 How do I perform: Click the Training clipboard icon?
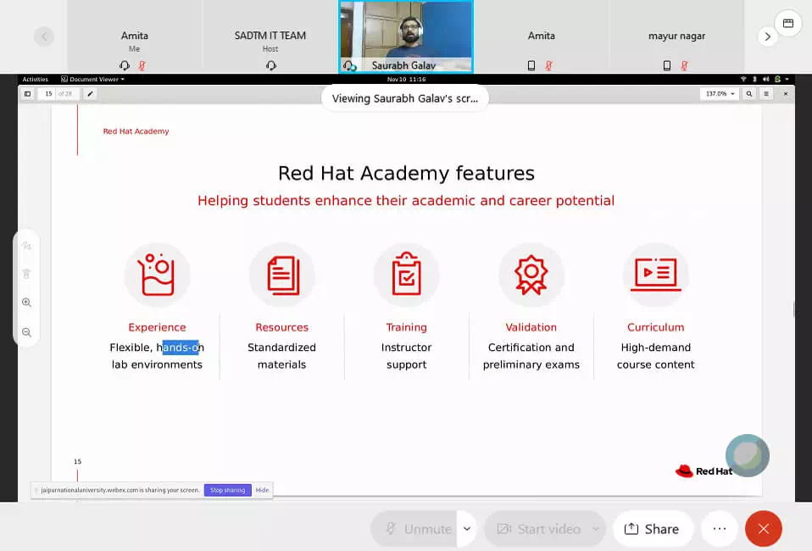click(x=407, y=275)
